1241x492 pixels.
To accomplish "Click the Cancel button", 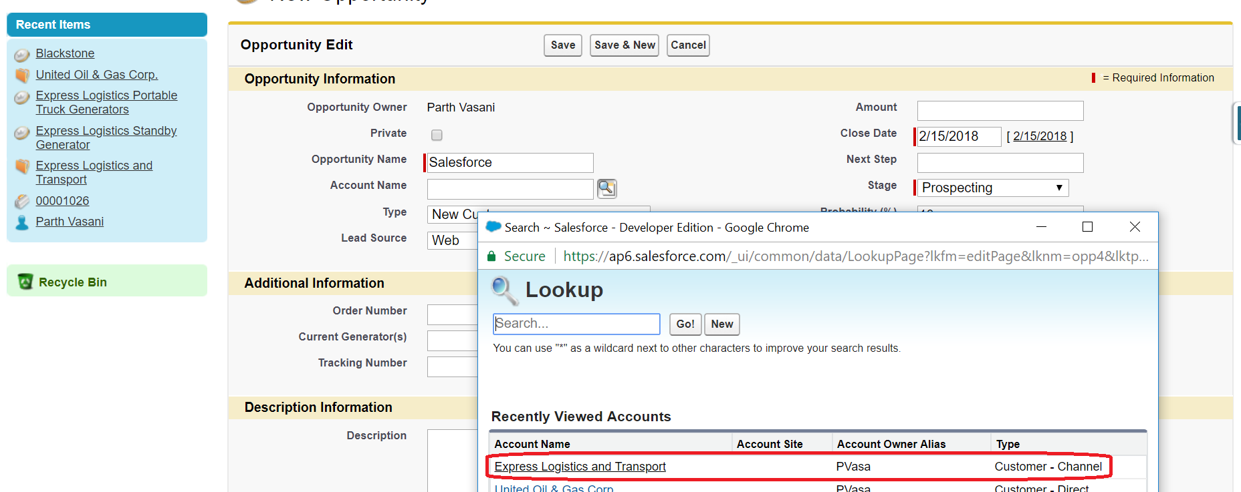I will pyautogui.click(x=688, y=45).
